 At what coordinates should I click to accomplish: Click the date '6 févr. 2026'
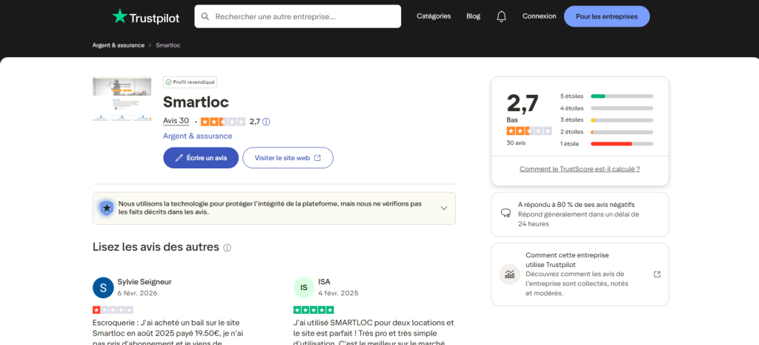point(137,293)
